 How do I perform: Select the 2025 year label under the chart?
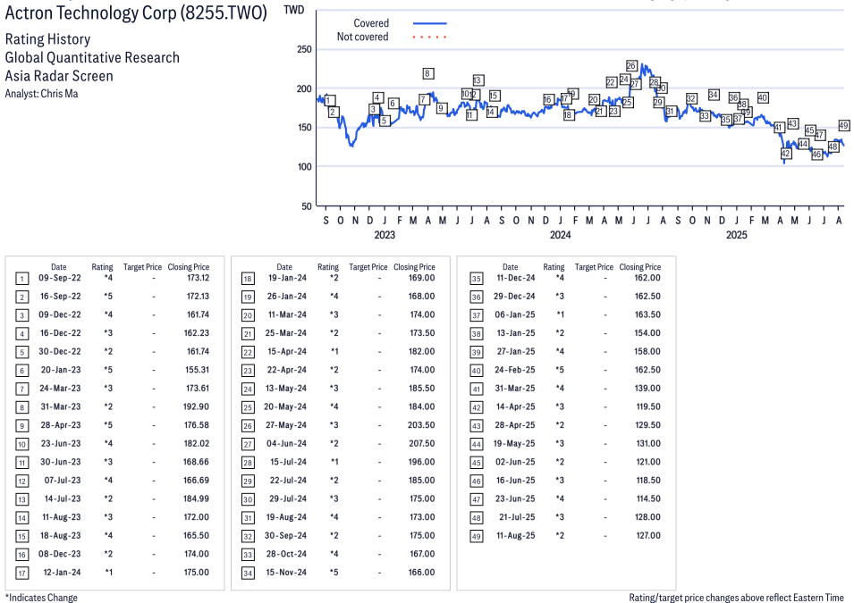point(736,235)
